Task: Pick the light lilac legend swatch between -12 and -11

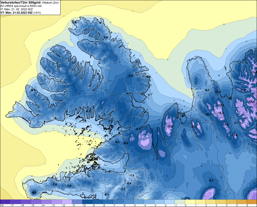Action: click(67, 202)
